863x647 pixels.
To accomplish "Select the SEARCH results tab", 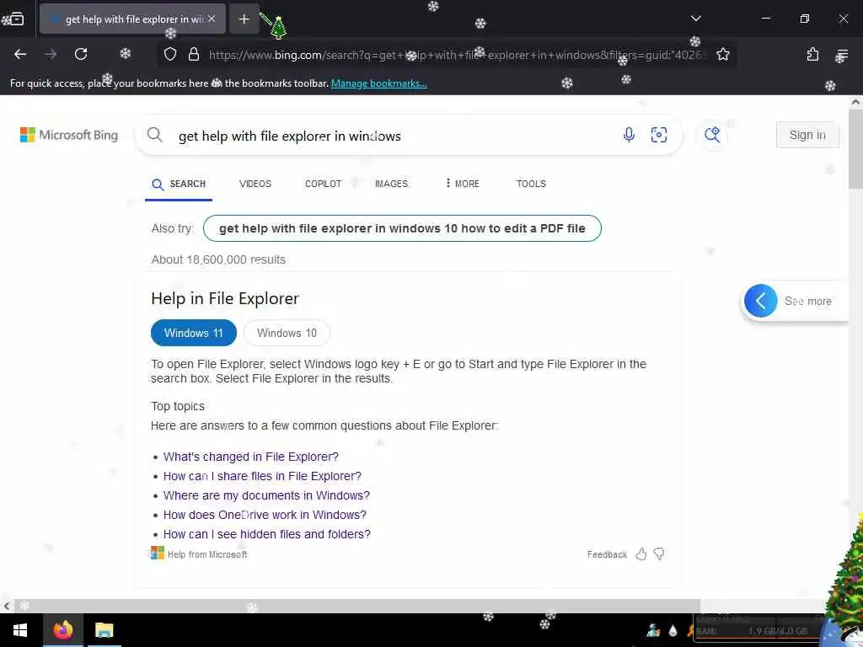I will coord(179,184).
